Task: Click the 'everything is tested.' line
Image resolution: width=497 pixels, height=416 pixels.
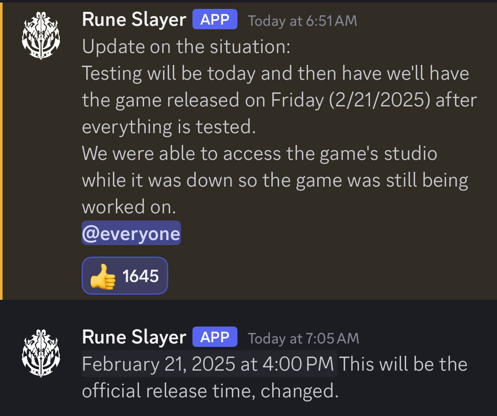Action: tap(169, 126)
